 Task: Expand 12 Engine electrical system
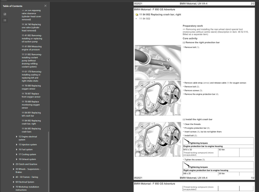[16, 137]
